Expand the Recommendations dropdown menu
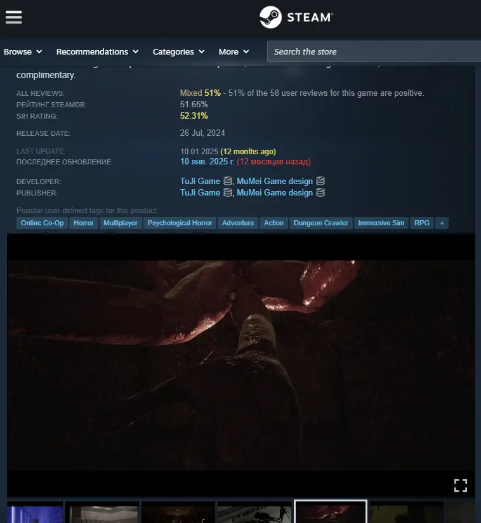 (97, 51)
